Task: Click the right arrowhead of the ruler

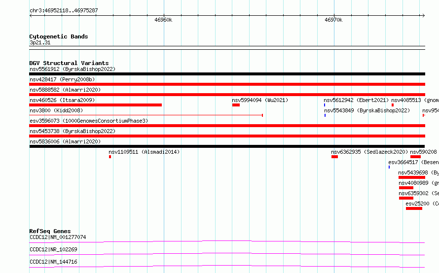Action: pos(424,15)
